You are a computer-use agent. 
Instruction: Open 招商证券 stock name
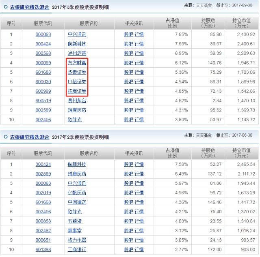(x=77, y=91)
